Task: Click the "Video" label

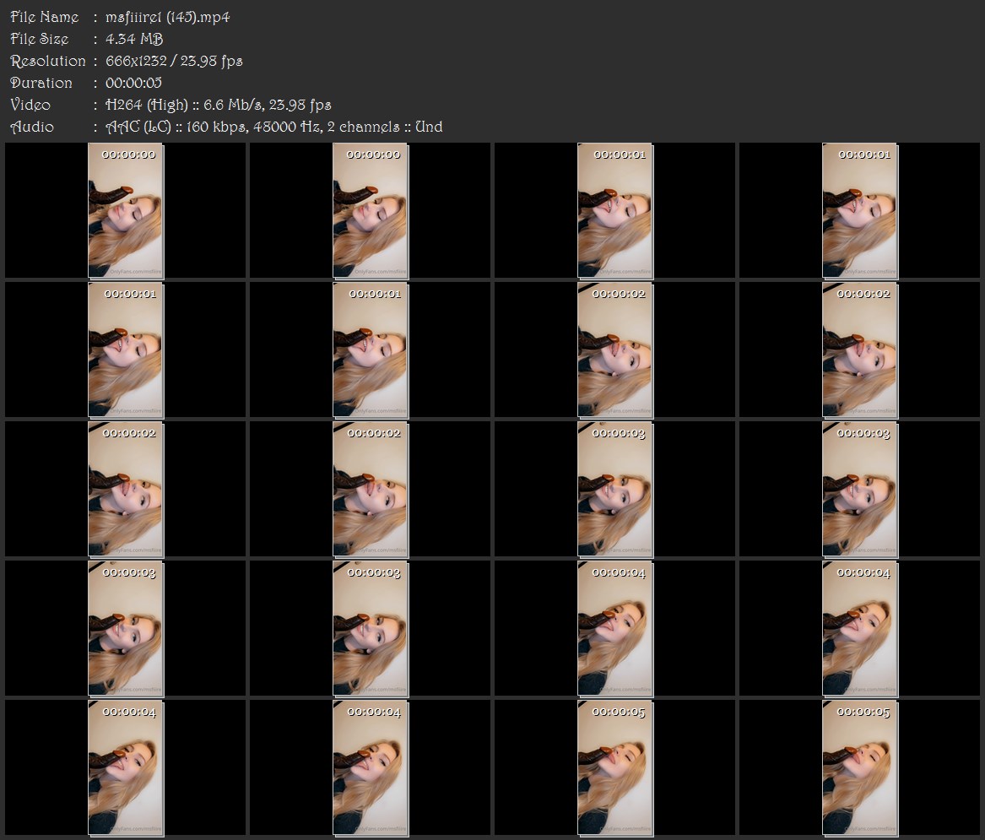Action: click(x=30, y=105)
